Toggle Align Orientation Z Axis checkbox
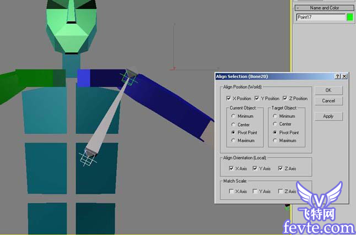The height and width of the screenshot is (235, 356). 281,168
